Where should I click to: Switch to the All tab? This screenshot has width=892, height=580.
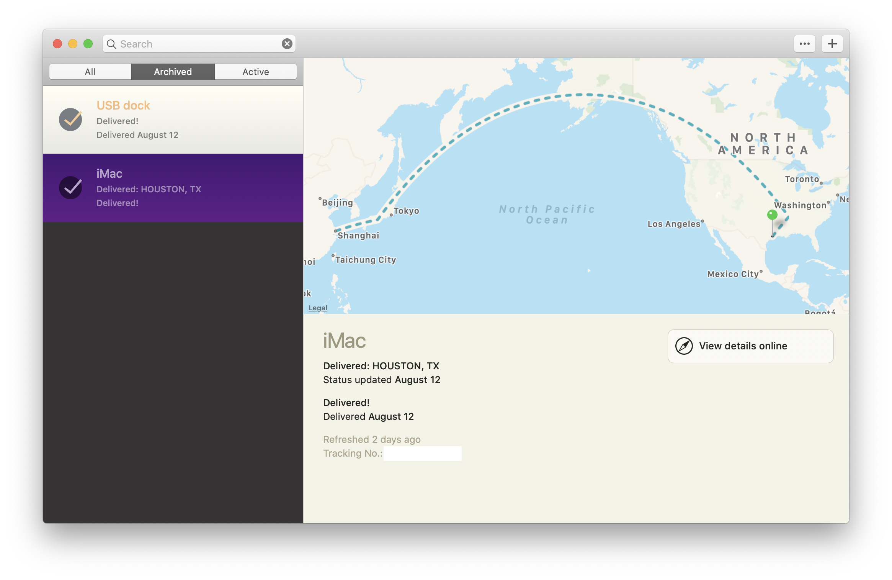[90, 72]
